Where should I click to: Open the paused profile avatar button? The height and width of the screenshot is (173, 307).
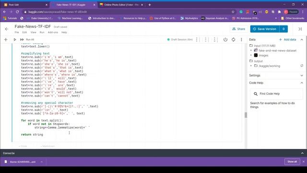point(291,12)
